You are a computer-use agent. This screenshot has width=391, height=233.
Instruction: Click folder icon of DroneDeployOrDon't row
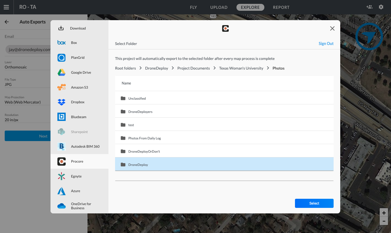click(x=123, y=151)
